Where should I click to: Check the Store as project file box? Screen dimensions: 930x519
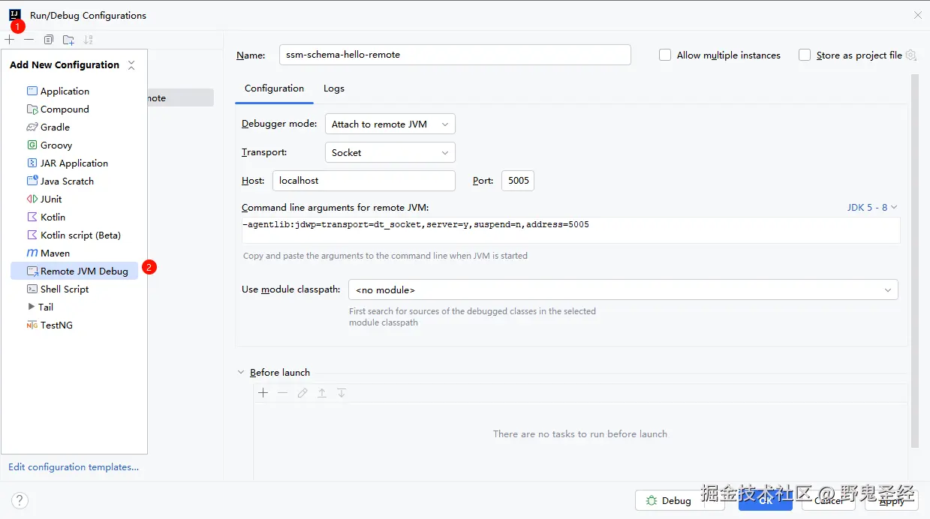(x=805, y=55)
